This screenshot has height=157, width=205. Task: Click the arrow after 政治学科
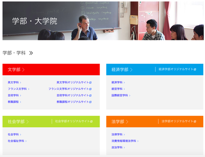124,148
